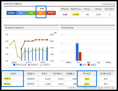
Task: Click the blue 현재 legend square
Action: (81, 65)
